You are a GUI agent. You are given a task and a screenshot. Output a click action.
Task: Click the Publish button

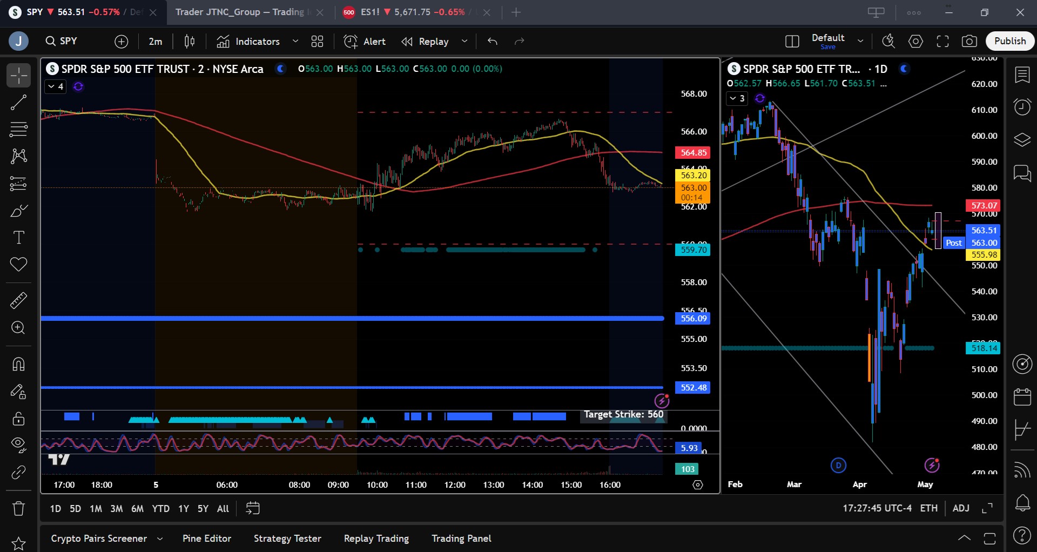(1009, 41)
